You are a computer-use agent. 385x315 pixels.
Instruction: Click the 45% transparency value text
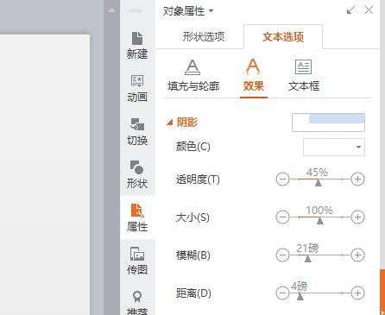click(x=317, y=173)
